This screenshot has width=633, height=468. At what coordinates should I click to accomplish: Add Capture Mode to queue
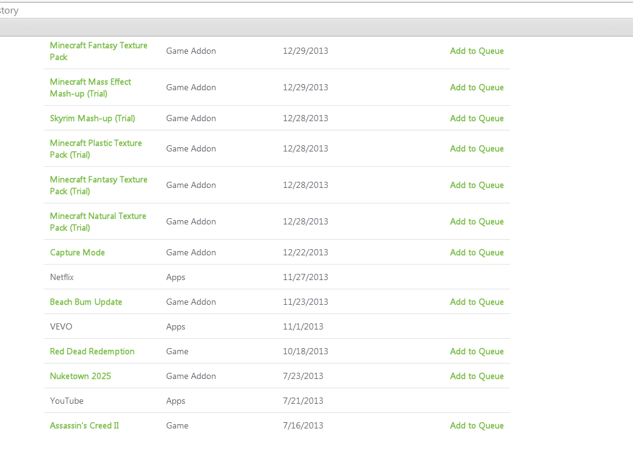[x=477, y=253]
